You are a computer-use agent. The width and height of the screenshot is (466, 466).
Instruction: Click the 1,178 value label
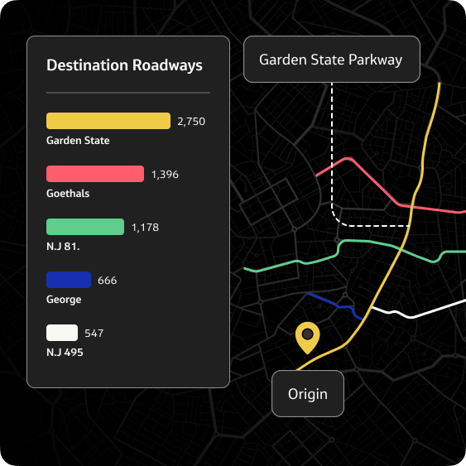click(x=145, y=228)
